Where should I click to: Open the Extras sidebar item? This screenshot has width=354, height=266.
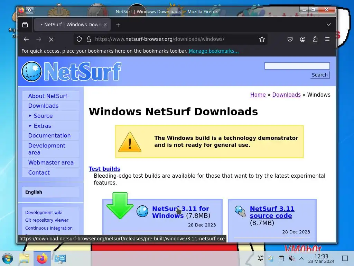coord(43,125)
